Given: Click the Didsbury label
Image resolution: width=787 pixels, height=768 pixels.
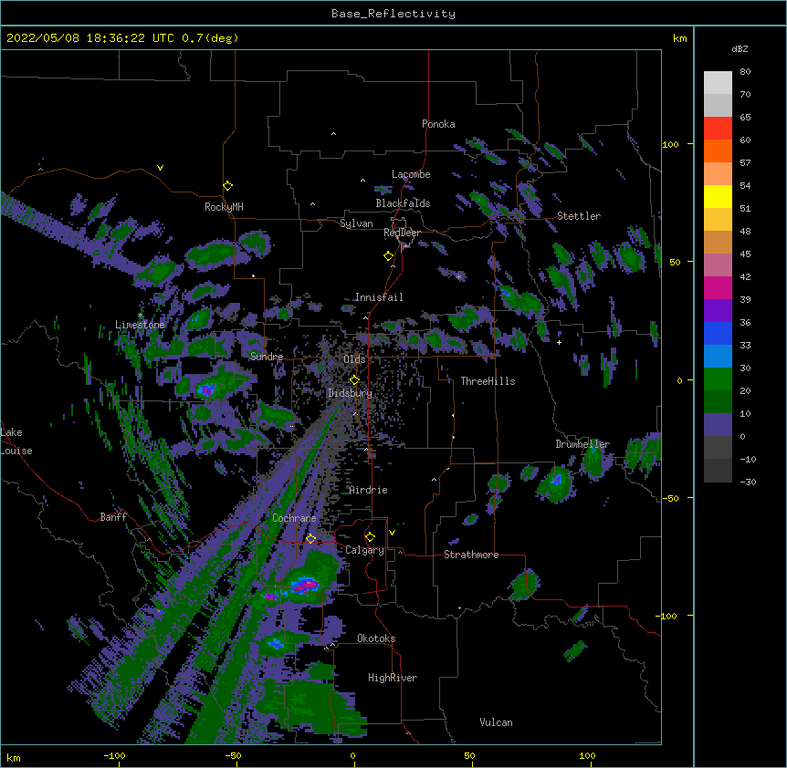Looking at the screenshot, I should [x=351, y=393].
